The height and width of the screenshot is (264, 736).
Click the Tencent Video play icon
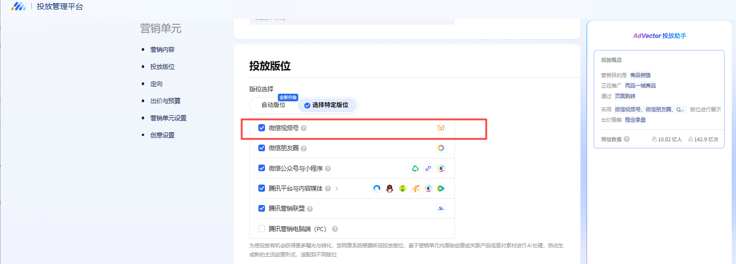click(x=441, y=188)
